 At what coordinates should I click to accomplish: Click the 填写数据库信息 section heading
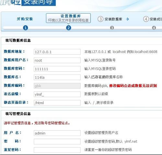(18, 40)
